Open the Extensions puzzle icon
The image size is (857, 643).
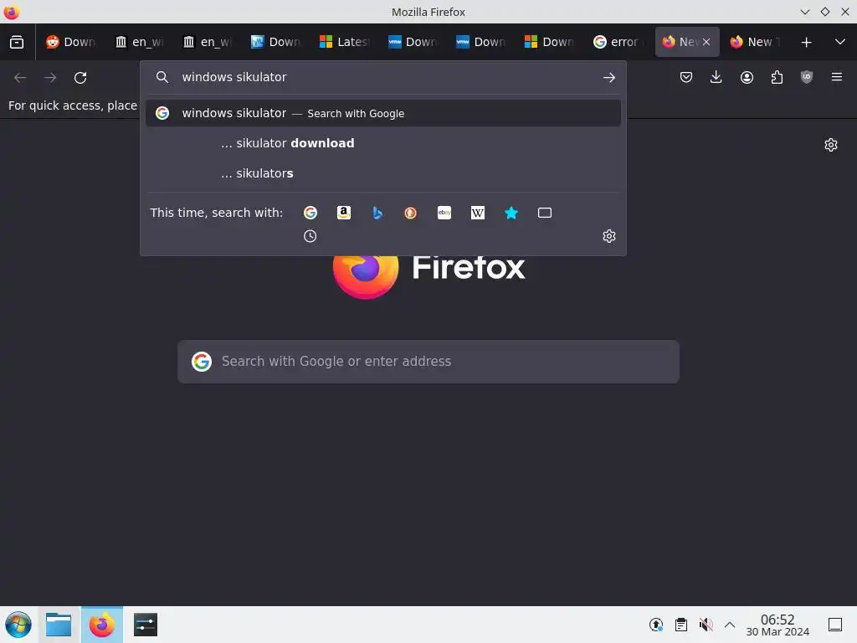point(777,78)
